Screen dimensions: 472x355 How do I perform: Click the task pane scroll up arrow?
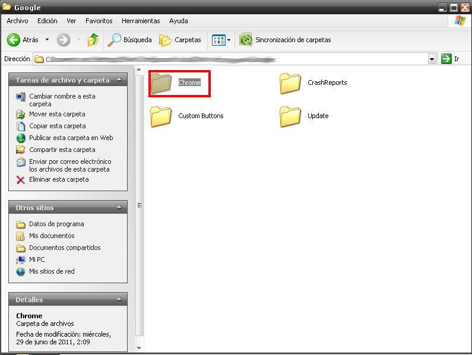(139, 70)
